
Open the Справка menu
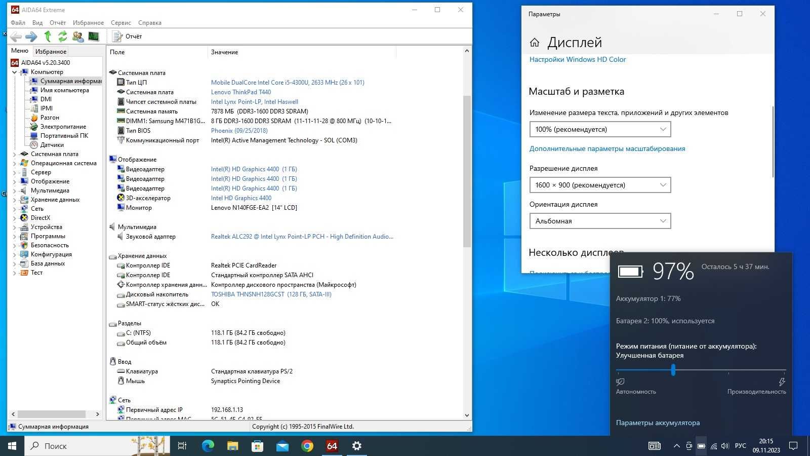pyautogui.click(x=149, y=23)
